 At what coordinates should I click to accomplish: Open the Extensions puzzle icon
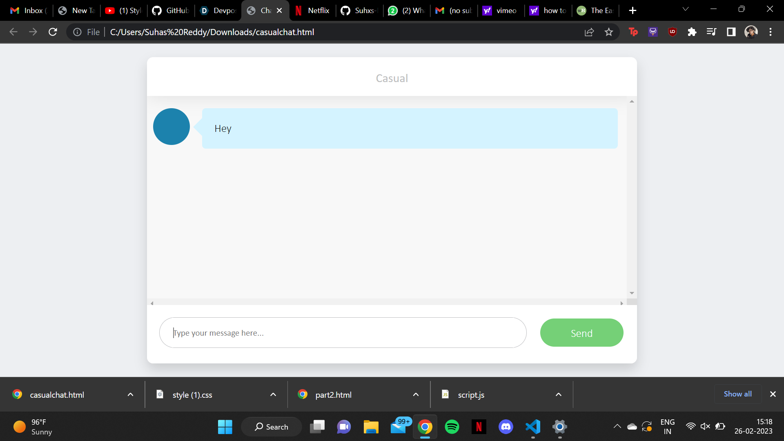(x=692, y=32)
